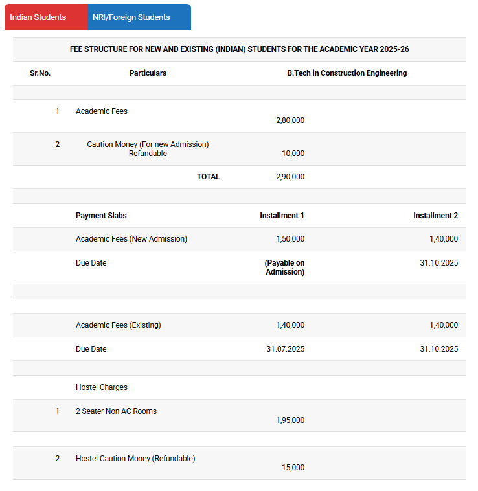Select the Payment Slabs heading
This screenshot has height=491, width=478.
[x=101, y=216]
